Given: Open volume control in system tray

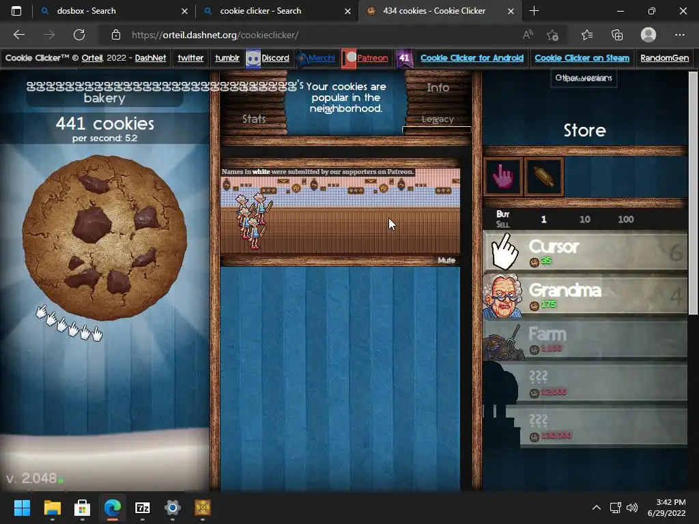Looking at the screenshot, I should 632,508.
